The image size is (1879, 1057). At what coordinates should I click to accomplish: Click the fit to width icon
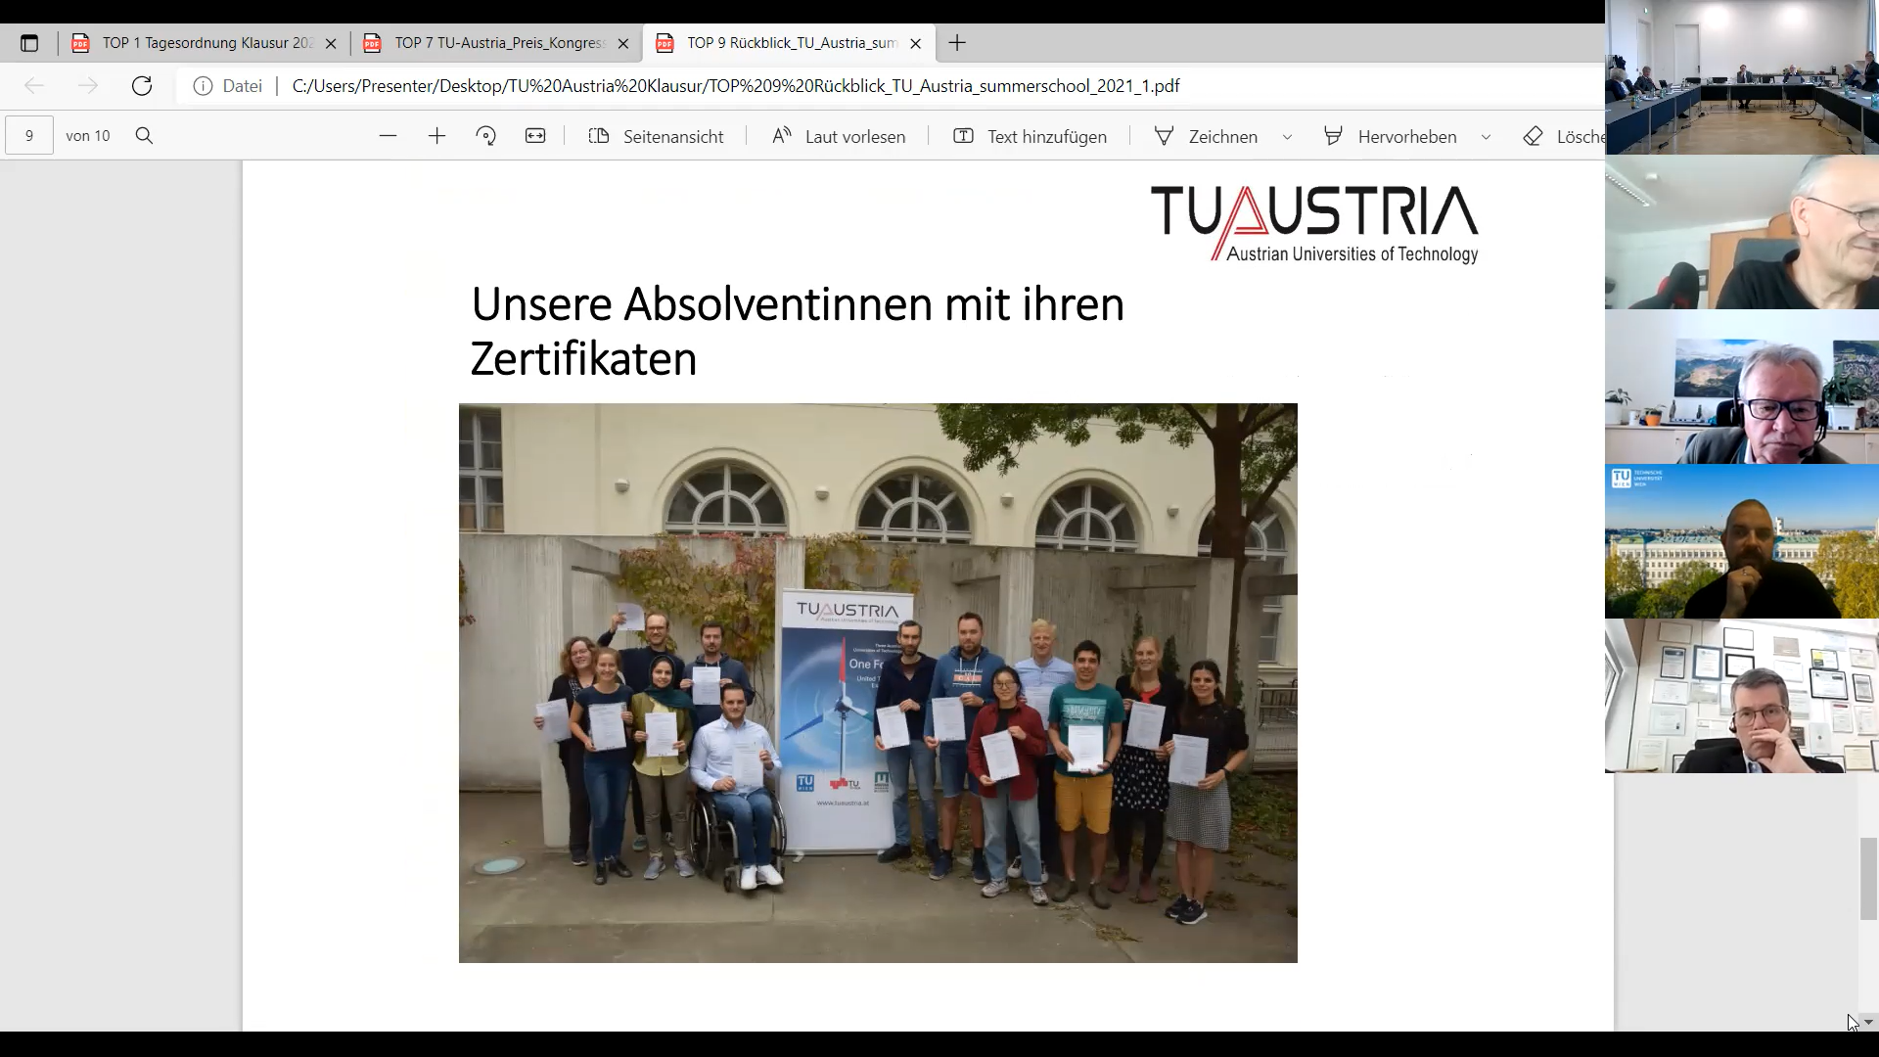(535, 136)
